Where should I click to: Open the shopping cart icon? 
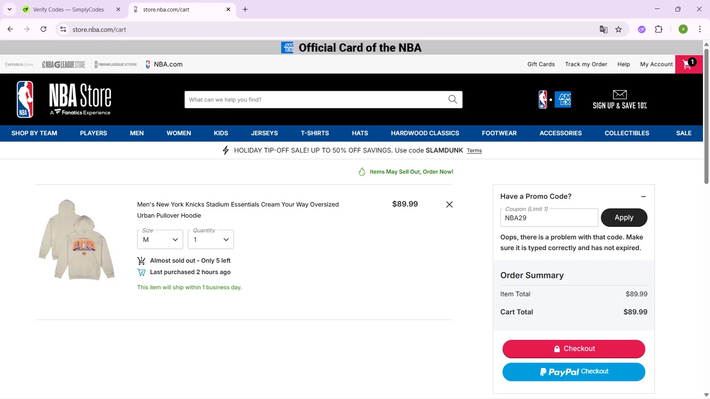(689, 64)
